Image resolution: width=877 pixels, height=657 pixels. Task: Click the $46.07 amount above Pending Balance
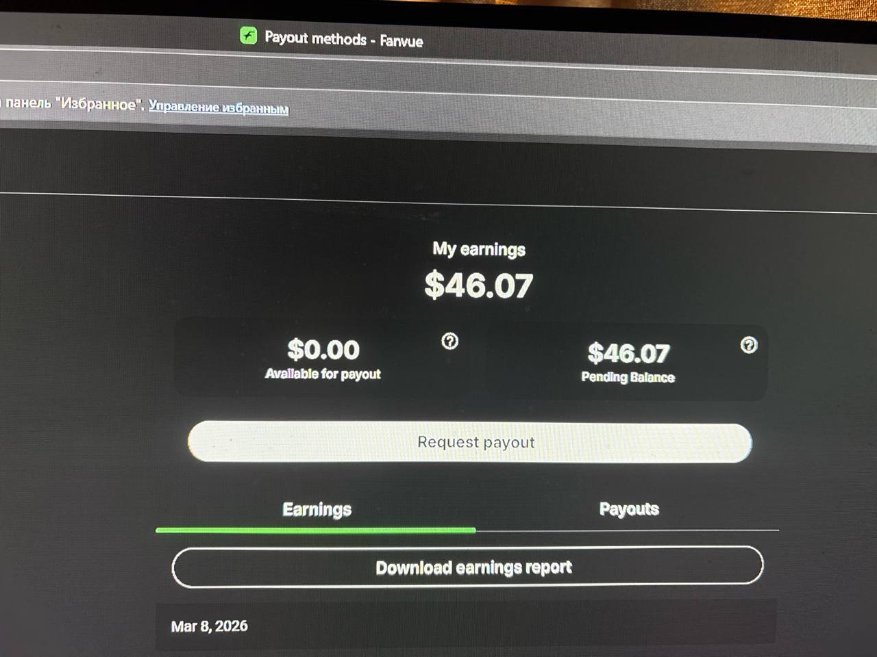pos(628,353)
